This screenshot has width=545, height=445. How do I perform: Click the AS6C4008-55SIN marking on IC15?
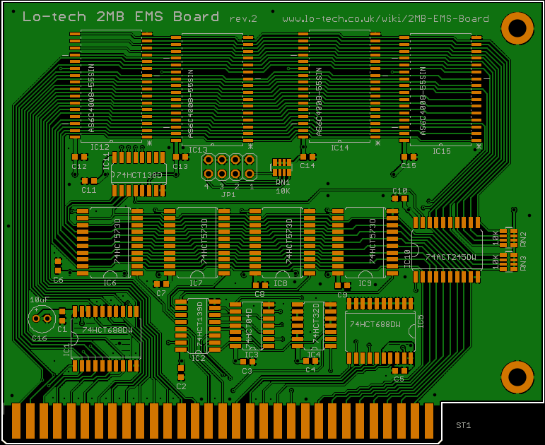422,101
